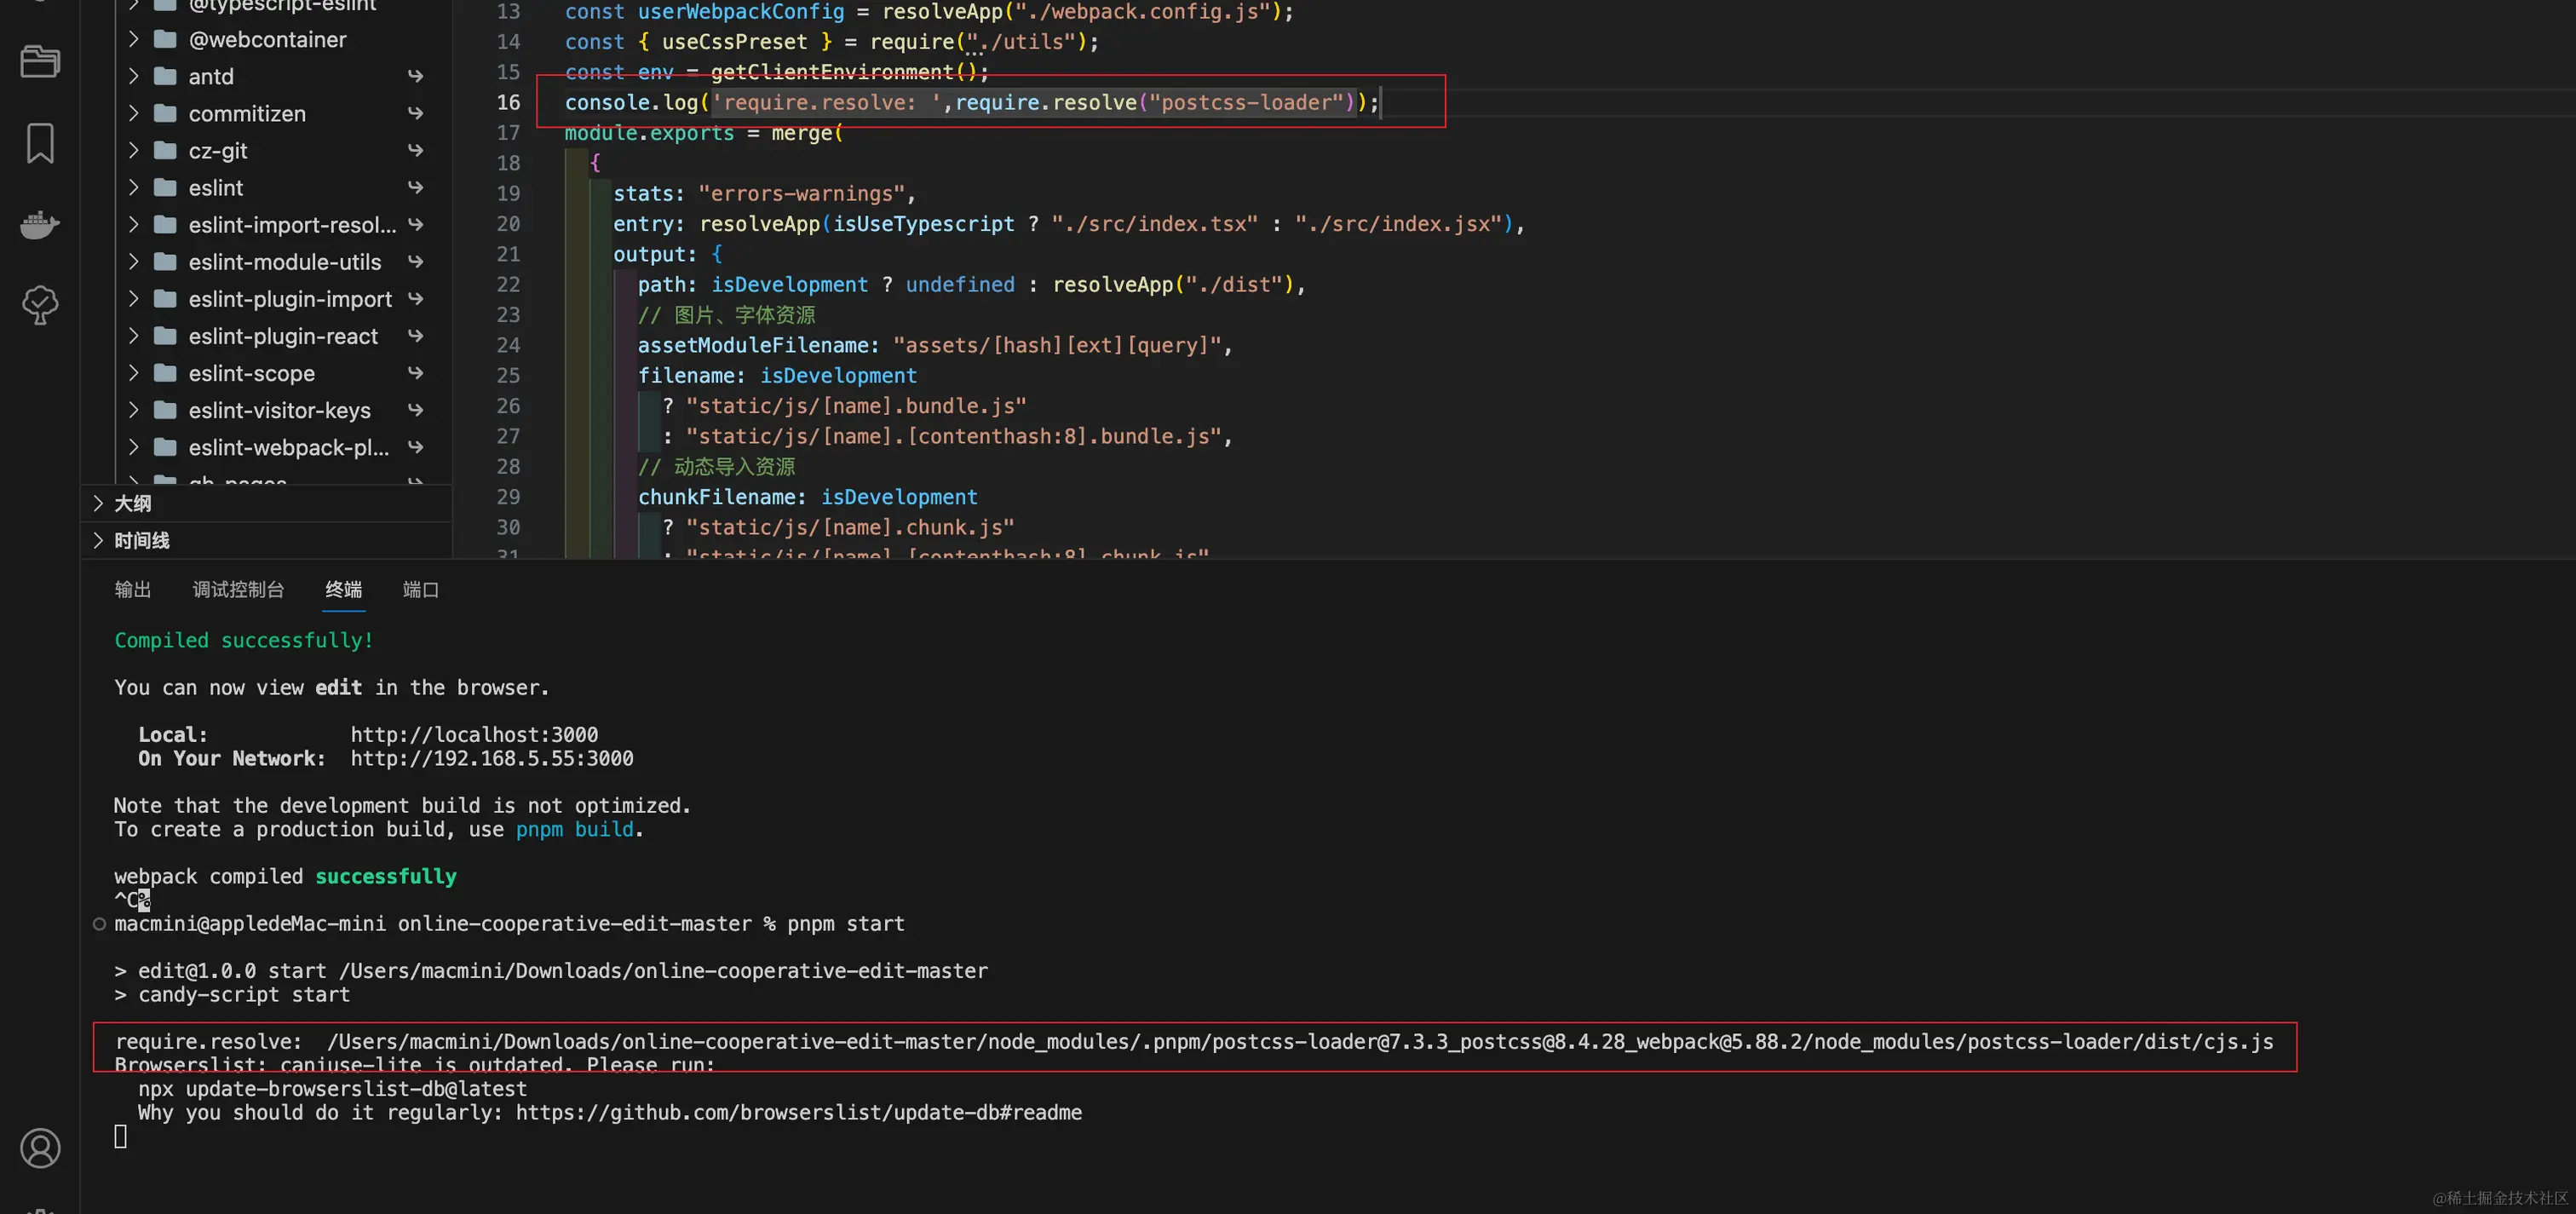This screenshot has width=2576, height=1214.
Task: Select the eslint-plugin-react folder
Action: coord(283,336)
